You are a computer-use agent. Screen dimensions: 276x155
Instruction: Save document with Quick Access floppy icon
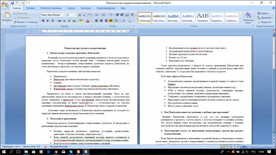tap(12, 3)
